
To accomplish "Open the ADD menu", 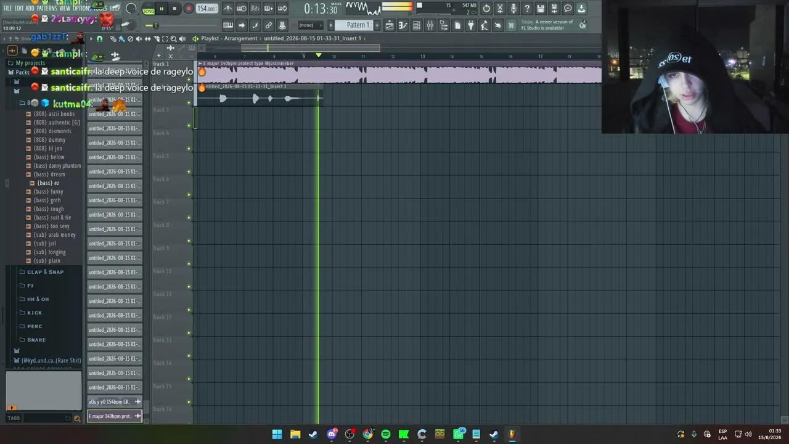I will coord(30,8).
